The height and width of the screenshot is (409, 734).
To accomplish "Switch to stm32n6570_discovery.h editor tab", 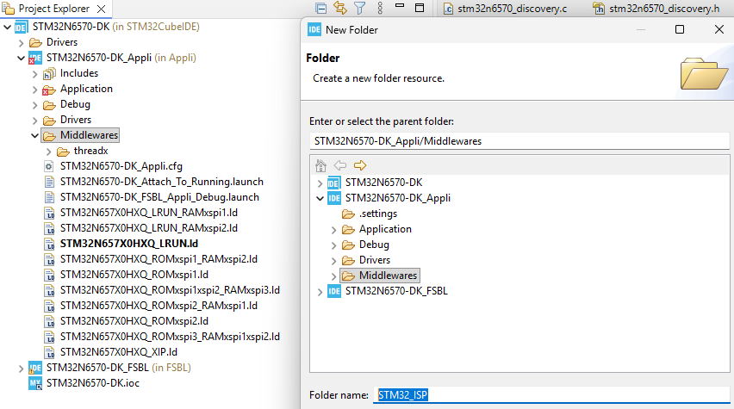I will pos(656,9).
